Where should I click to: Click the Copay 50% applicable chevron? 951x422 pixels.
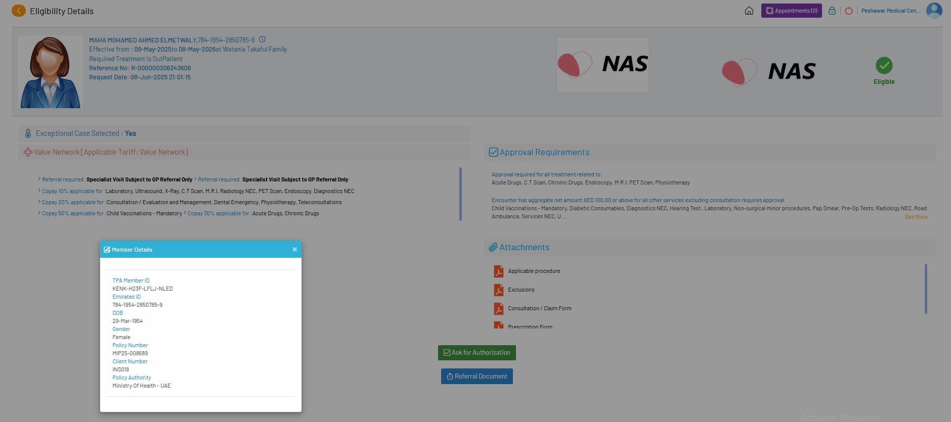(x=39, y=213)
